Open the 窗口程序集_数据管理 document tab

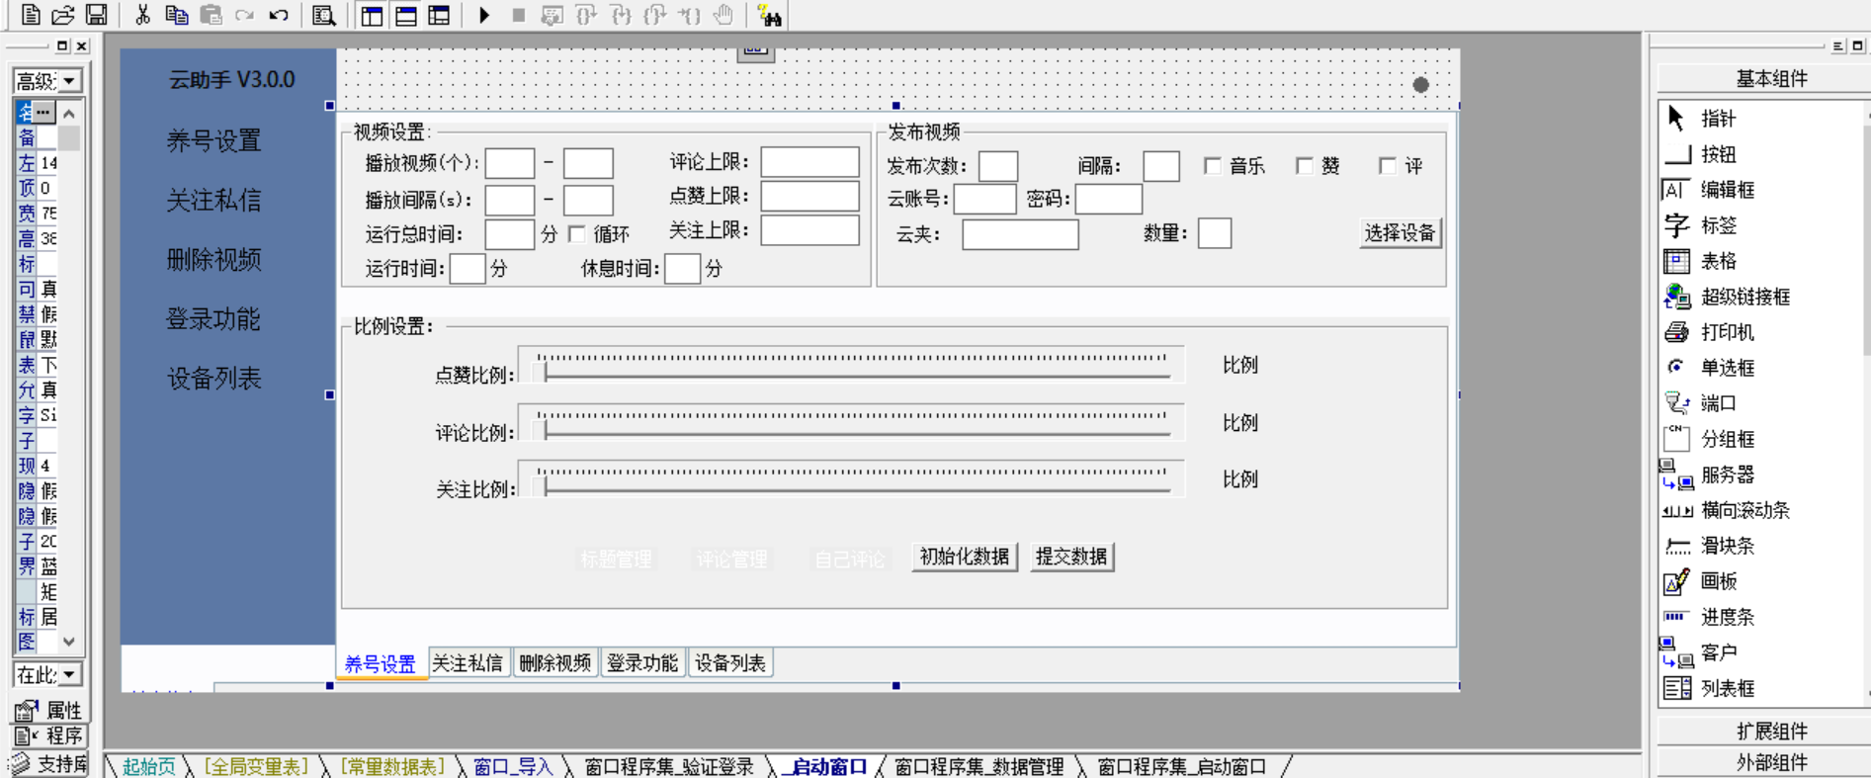click(978, 766)
